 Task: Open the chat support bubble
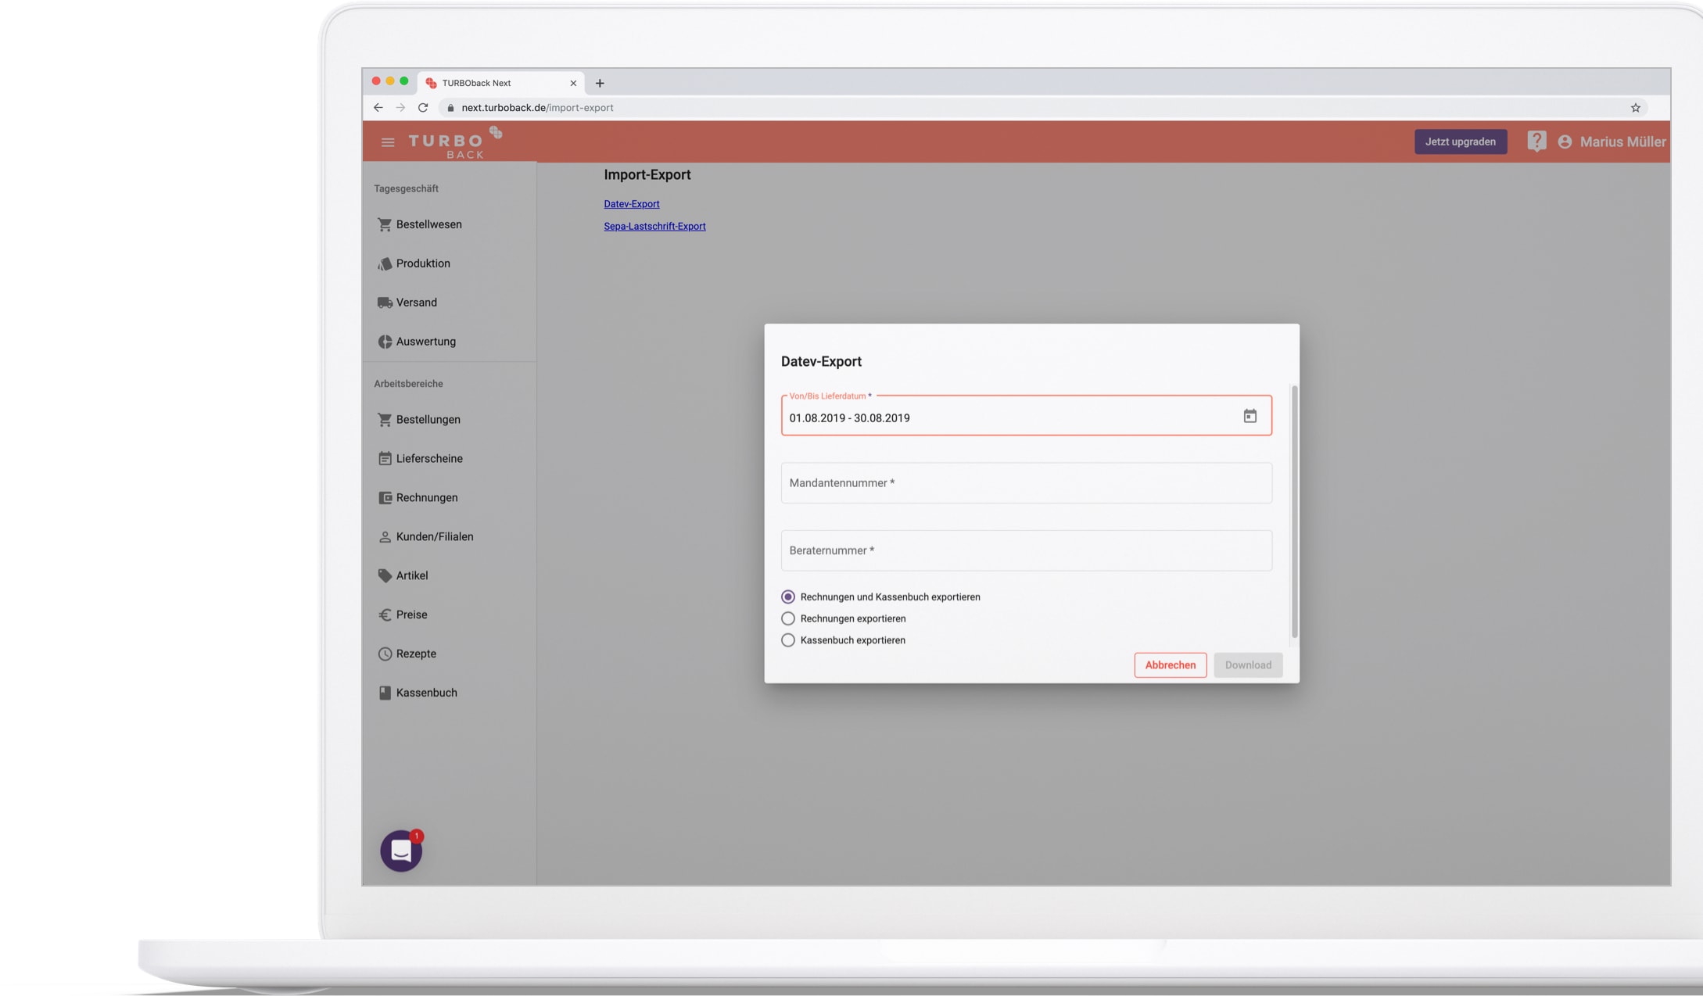(x=401, y=851)
